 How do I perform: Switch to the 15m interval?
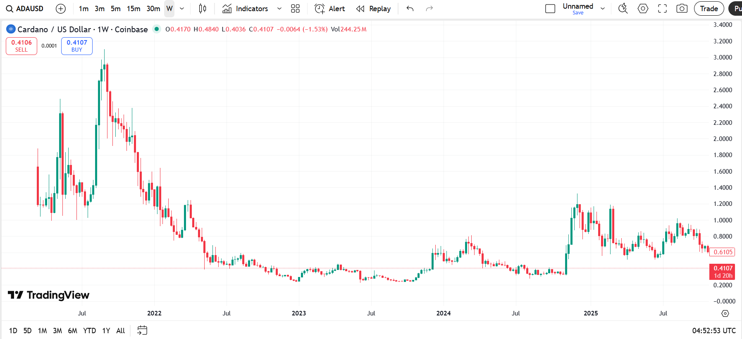pyautogui.click(x=133, y=9)
